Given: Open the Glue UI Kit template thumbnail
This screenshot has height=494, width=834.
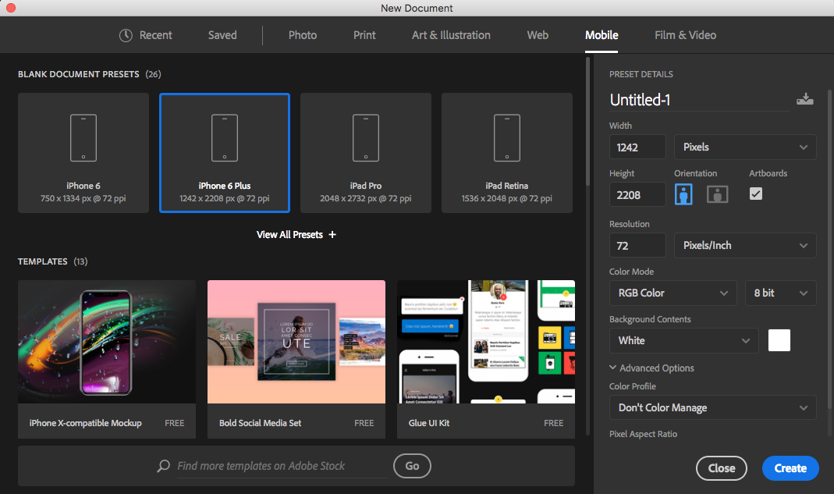Looking at the screenshot, I should pos(486,342).
